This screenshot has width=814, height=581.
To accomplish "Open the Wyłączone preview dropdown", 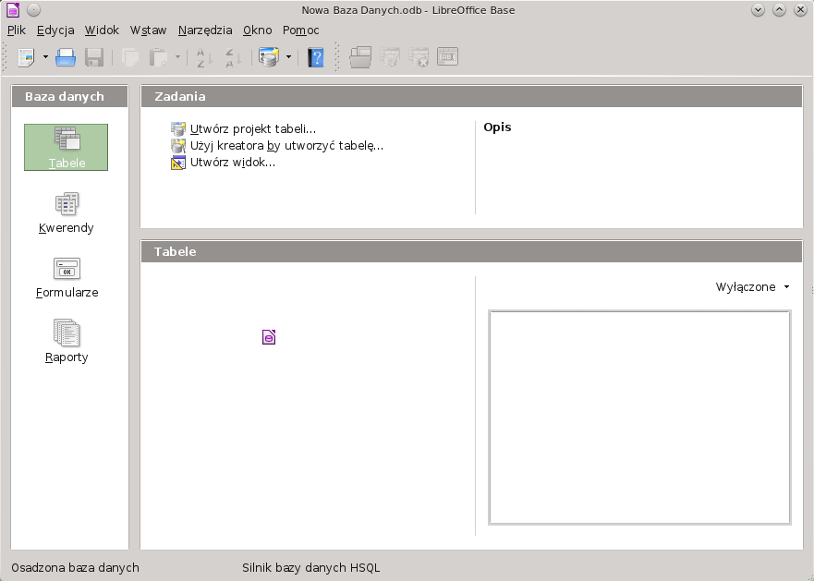I will (753, 287).
